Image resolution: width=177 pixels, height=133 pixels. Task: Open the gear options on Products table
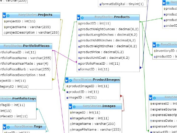pyautogui.click(x=82, y=18)
